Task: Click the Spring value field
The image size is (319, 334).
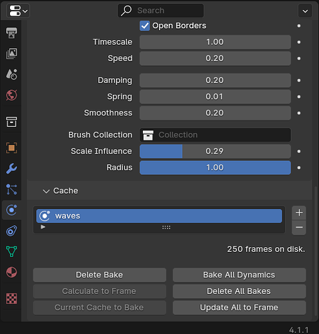Action: click(215, 97)
